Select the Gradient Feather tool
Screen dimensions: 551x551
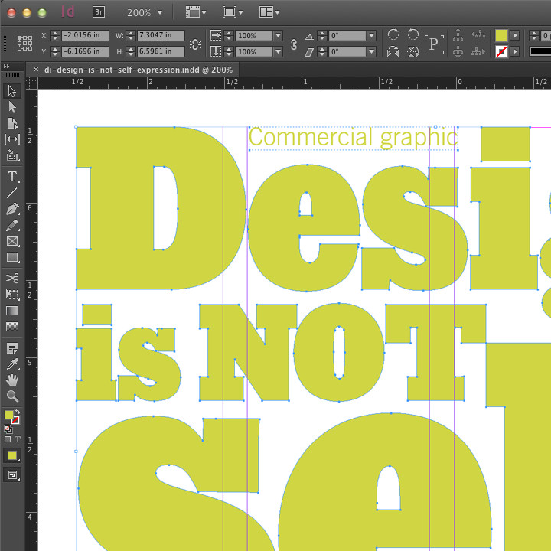tap(12, 327)
